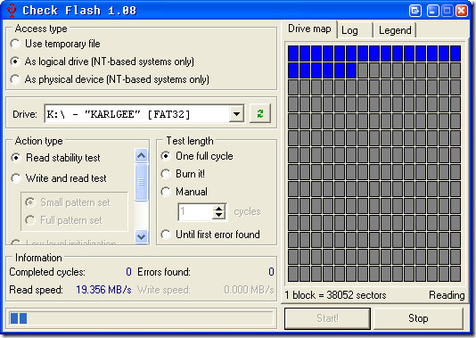Click the Action type scrollbar up arrow
This screenshot has height=338, width=476.
141,156
